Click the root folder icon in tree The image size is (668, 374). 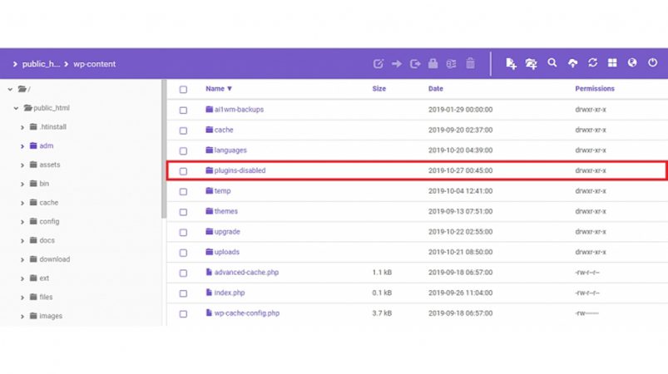pos(22,89)
